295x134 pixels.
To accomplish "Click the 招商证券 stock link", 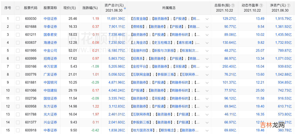I will pos(50,59).
